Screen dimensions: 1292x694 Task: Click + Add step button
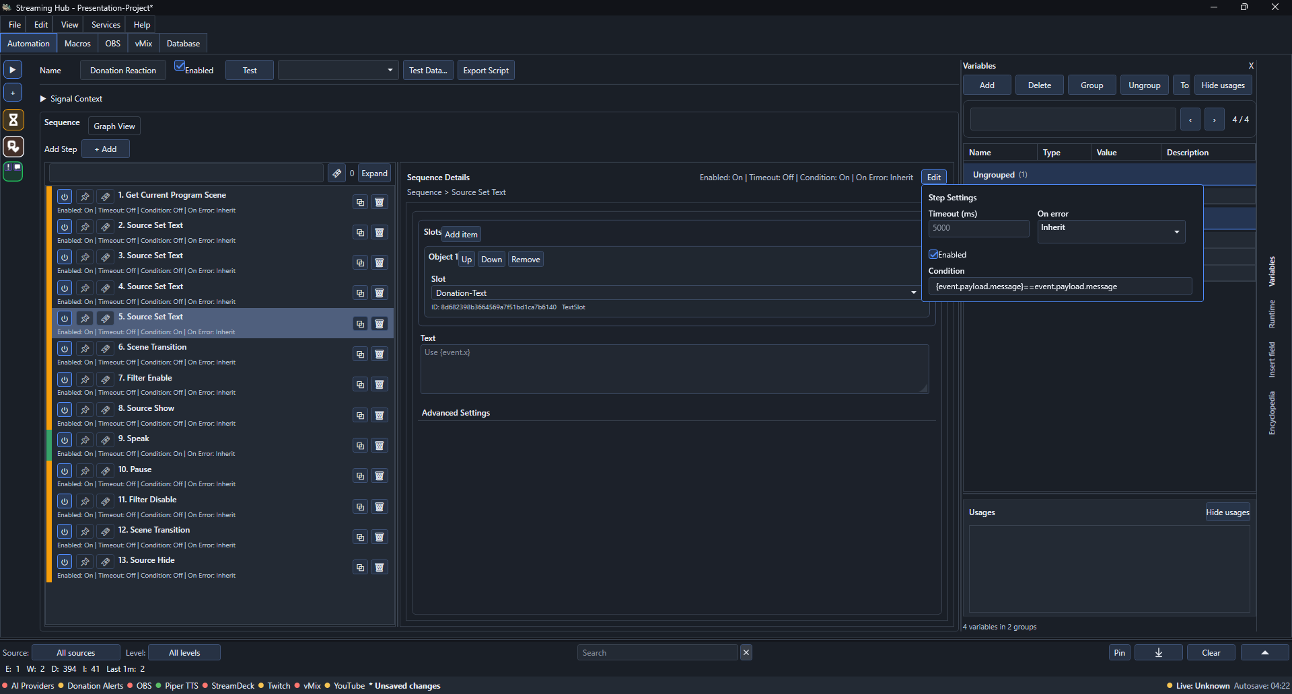pyautogui.click(x=106, y=149)
